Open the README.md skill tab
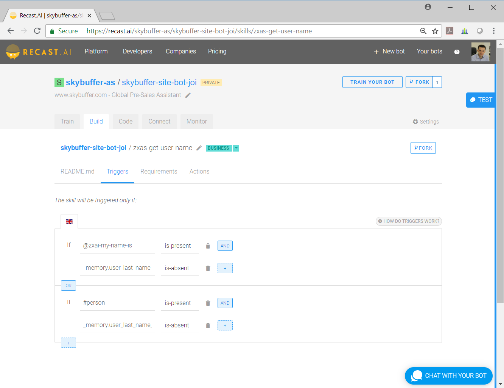This screenshot has width=504, height=388. (78, 172)
